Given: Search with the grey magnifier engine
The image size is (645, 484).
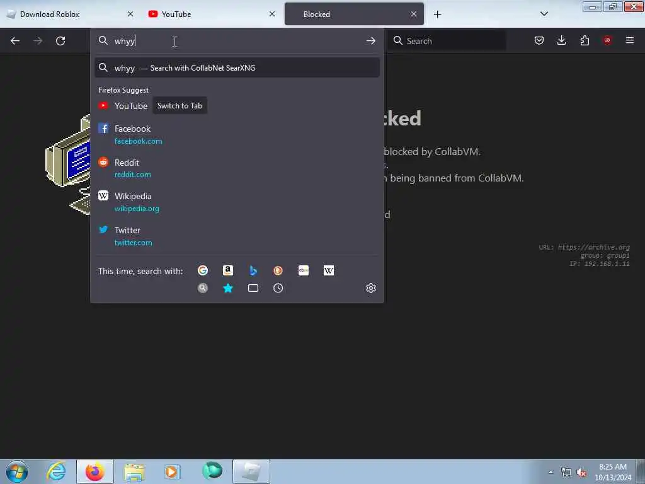Looking at the screenshot, I should [202, 288].
